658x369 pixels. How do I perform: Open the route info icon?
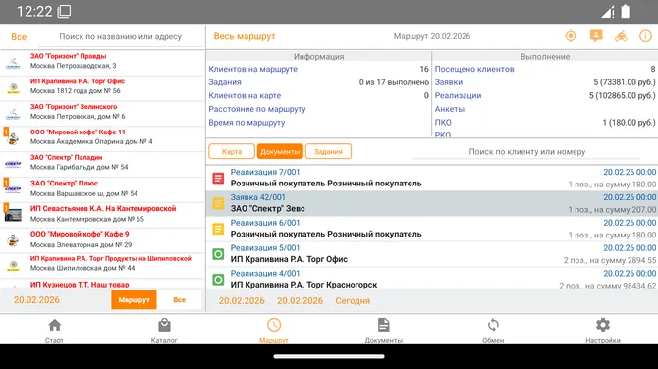(645, 36)
